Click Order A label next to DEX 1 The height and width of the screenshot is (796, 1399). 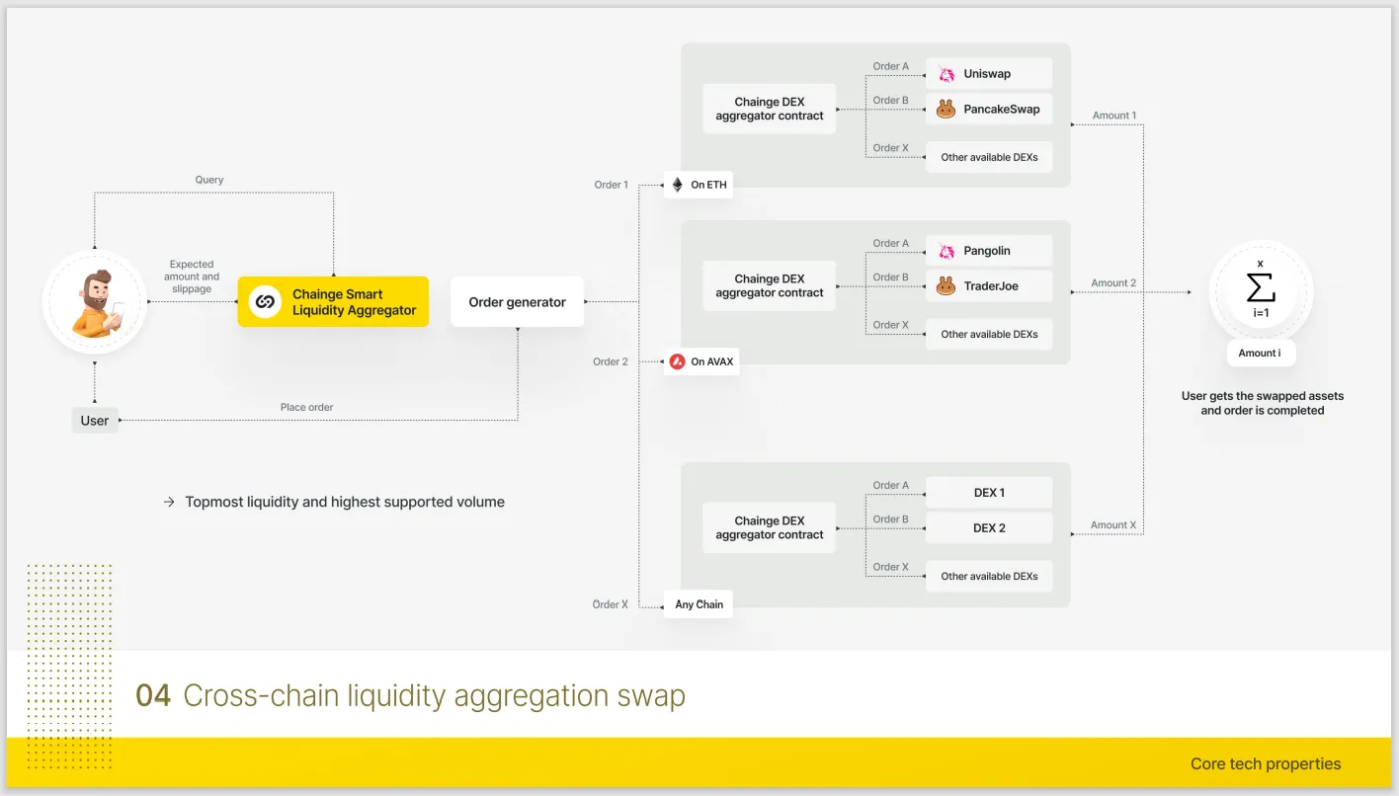point(890,485)
